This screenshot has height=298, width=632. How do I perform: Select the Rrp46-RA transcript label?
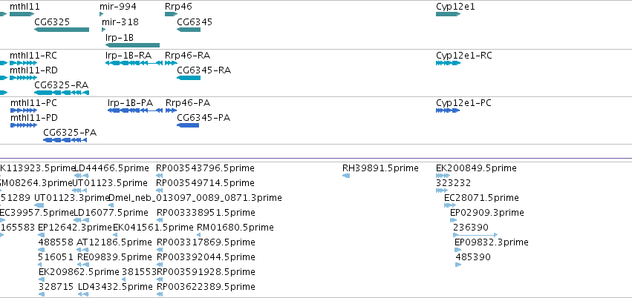pyautogui.click(x=187, y=55)
